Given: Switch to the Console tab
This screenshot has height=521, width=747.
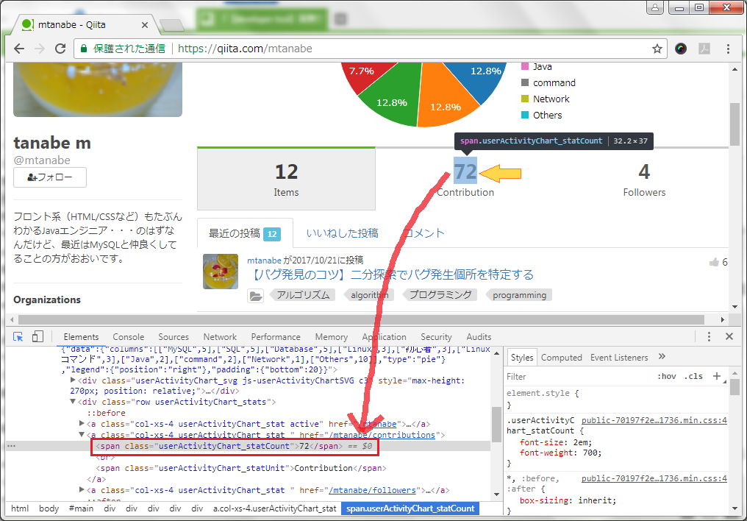Looking at the screenshot, I should [x=128, y=336].
